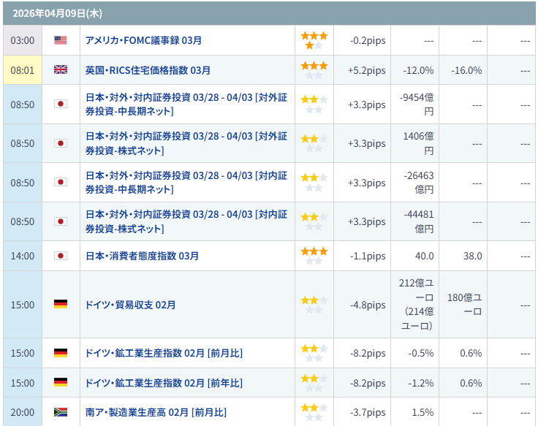Open the アメリカ・FOMC議事録 03月 link
Screen dimensions: 538x426
click(x=143, y=41)
